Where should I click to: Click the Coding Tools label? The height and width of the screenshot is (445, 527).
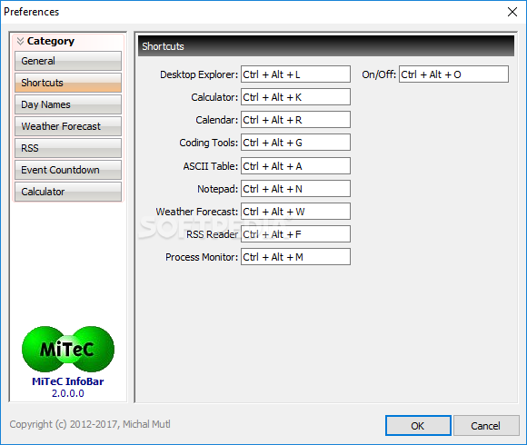pyautogui.click(x=208, y=143)
